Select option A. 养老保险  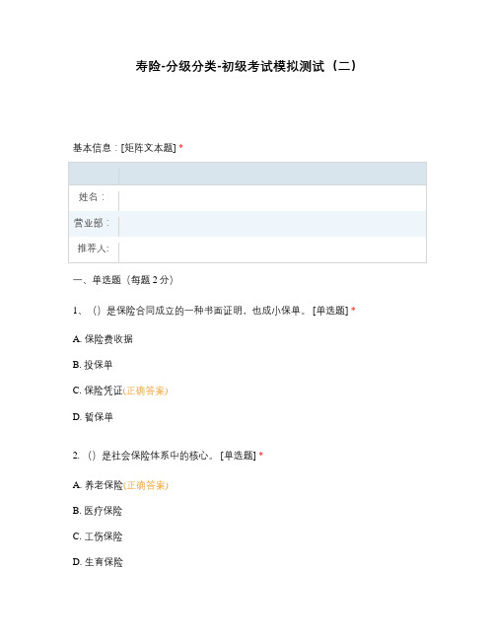pyautogui.click(x=98, y=485)
